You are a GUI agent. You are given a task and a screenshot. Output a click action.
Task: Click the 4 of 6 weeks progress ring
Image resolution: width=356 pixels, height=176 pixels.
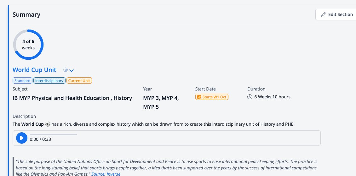coord(28,45)
